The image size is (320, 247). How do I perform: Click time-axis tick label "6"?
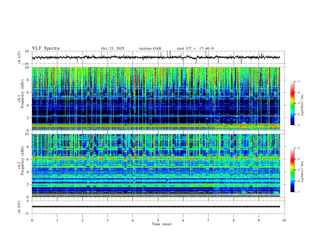[x=183, y=220]
